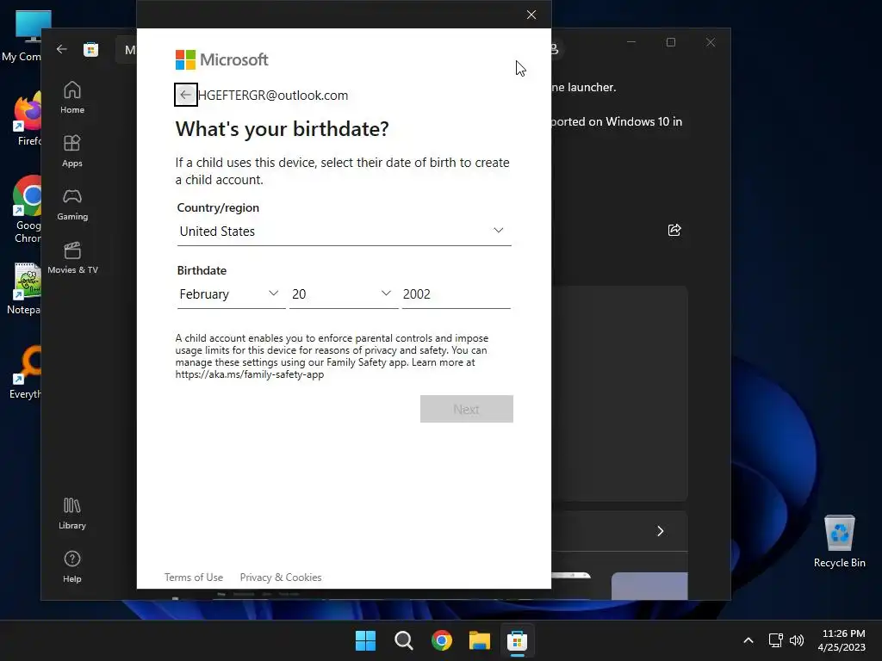Click the https://aka.ms/family-safety-app text
Image resolution: width=882 pixels, height=661 pixels.
point(249,374)
